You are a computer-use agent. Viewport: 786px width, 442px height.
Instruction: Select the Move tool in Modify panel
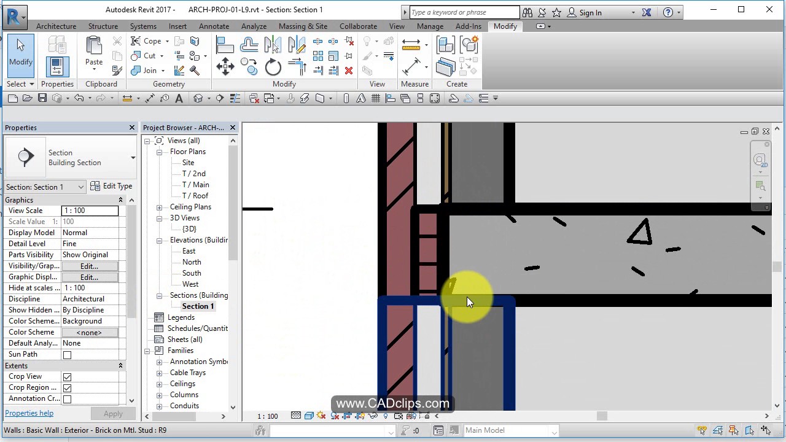tap(226, 66)
